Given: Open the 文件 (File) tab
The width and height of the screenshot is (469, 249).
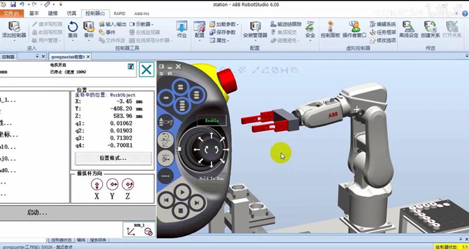Looking at the screenshot, I should click(x=11, y=13).
